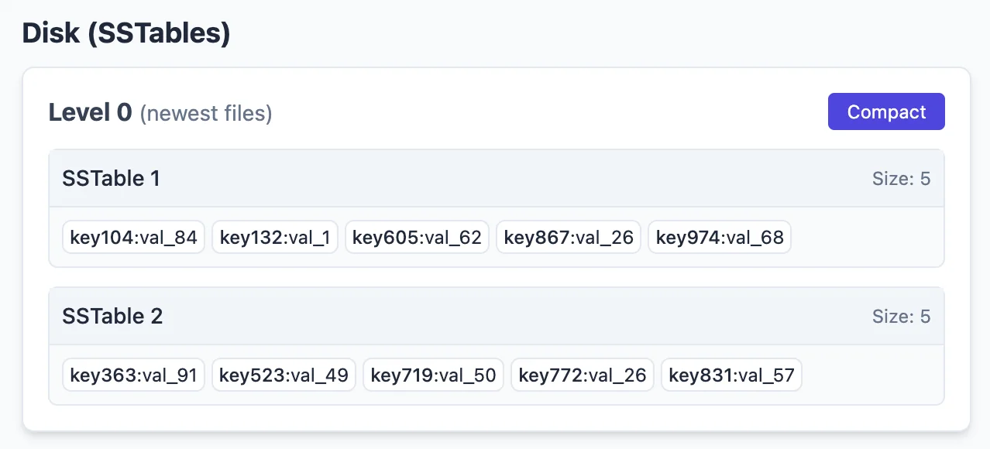Click SSTable 2's "Size: 5" label
The width and height of the screenshot is (990, 449).
click(x=901, y=317)
